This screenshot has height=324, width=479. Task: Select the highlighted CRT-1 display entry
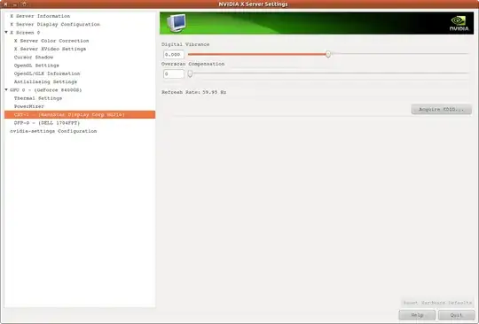pyautogui.click(x=80, y=114)
